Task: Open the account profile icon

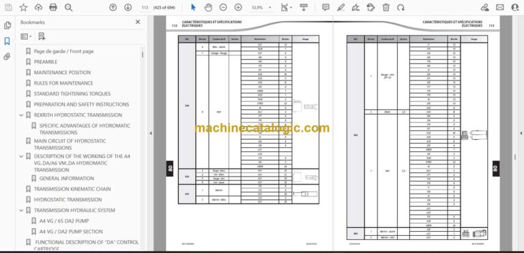Action: (515, 8)
